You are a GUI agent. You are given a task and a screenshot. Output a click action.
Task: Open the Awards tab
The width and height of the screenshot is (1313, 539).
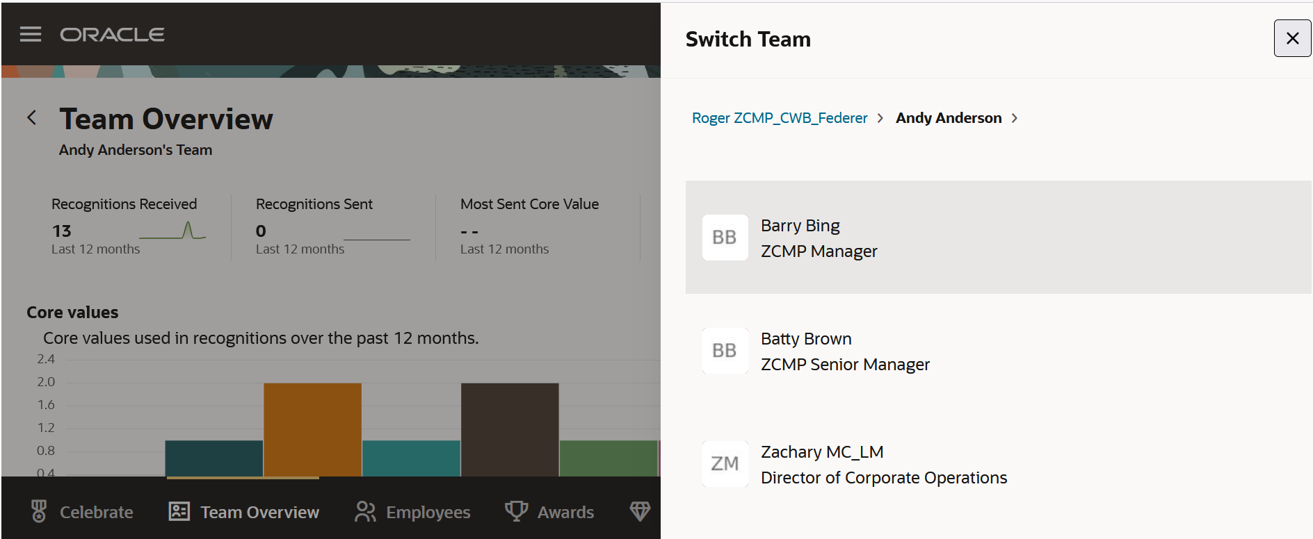coord(565,512)
